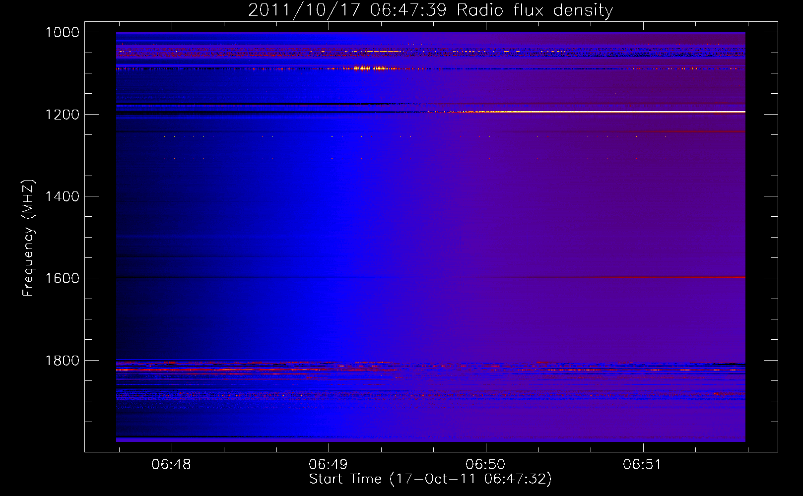Image resolution: width=803 pixels, height=496 pixels.
Task: Click the 'Start Time (17-Oct-11 06:47:32)' axis label
Action: 430,479
